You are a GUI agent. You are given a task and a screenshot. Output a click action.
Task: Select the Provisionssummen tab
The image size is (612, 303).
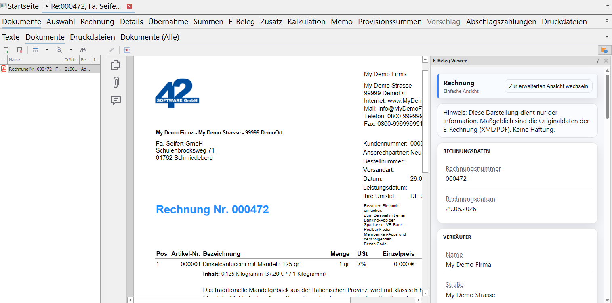coord(390,22)
